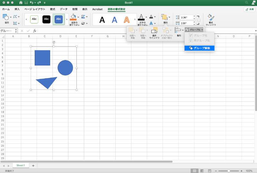Viewport: 257px width, 173px height.
Task: Switch to Normal view icon
Action: 194,171
